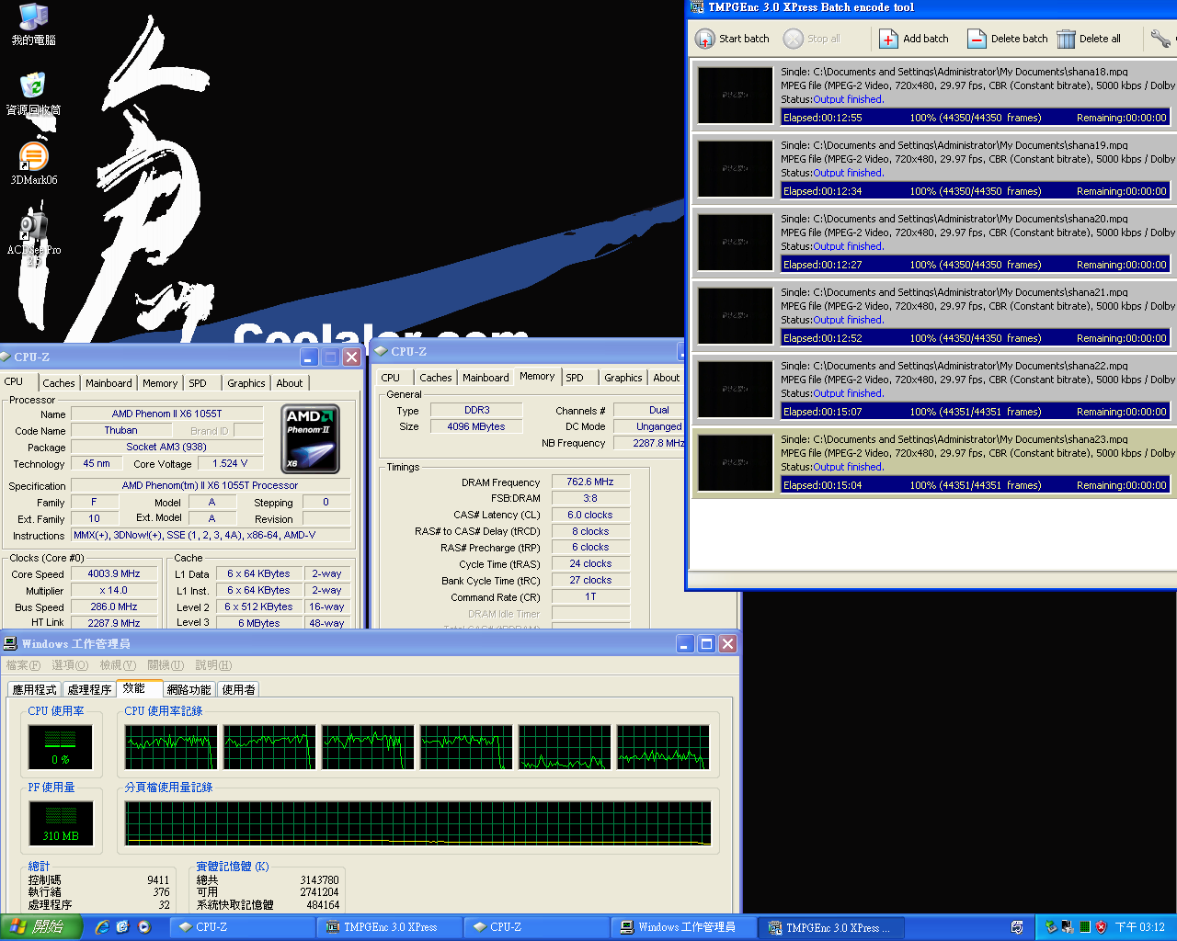
Task: Open first CPU-Z taskbar button
Action: click(241, 927)
